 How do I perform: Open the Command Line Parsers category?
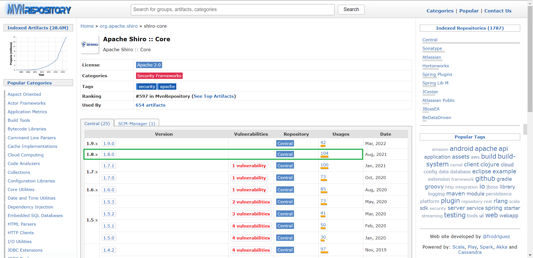coord(32,138)
